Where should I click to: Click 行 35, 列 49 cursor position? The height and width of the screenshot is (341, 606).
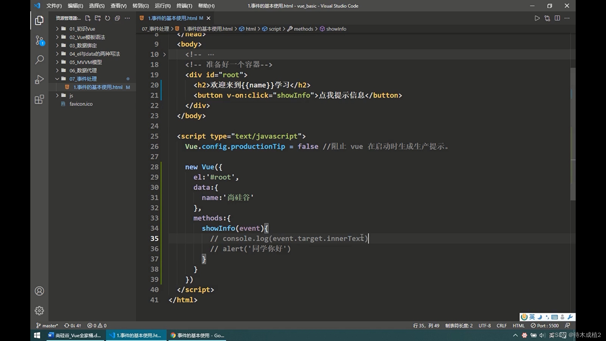point(426,326)
